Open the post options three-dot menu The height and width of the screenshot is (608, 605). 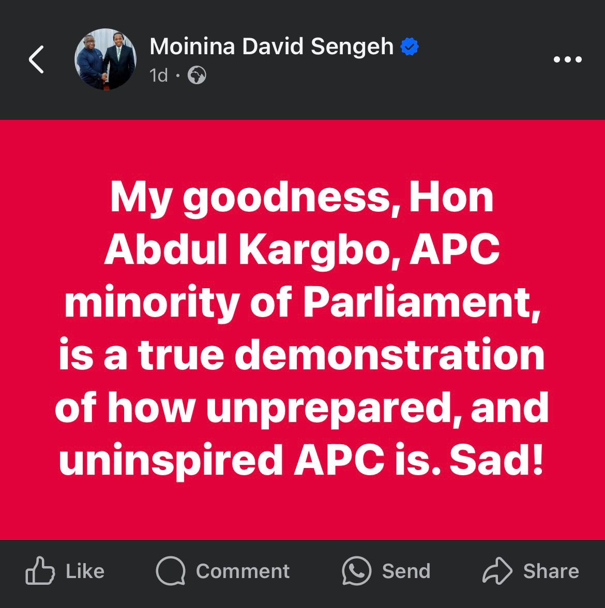click(x=567, y=59)
